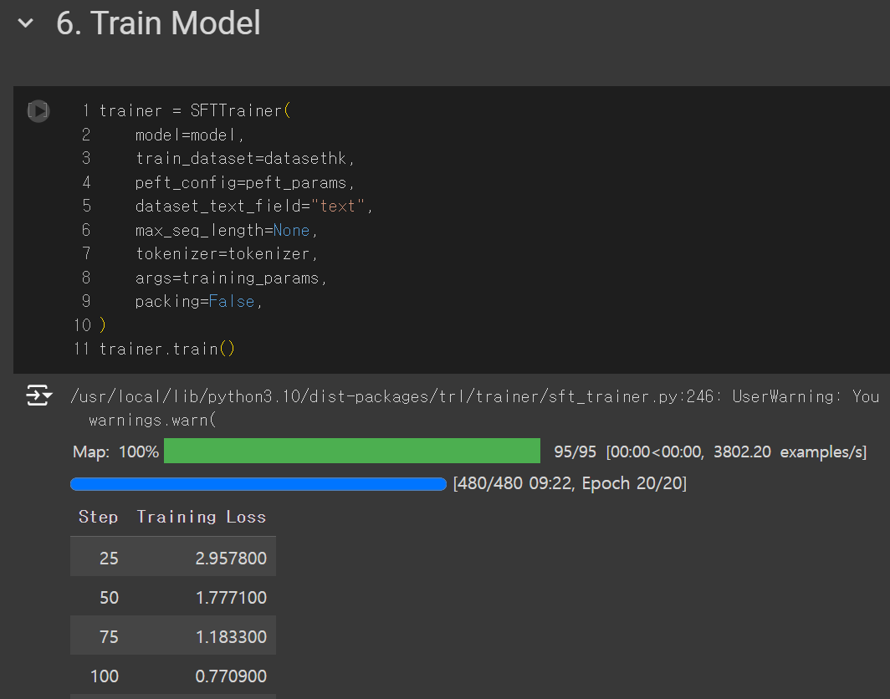Click the closing parenthesis on line 10

[103, 325]
